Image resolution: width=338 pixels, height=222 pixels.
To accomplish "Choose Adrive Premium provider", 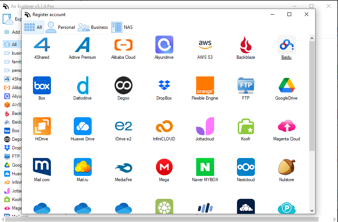I will (x=82, y=48).
